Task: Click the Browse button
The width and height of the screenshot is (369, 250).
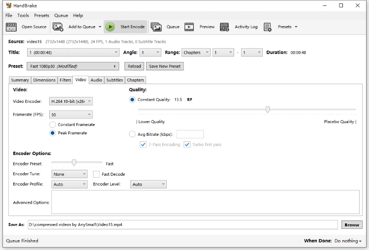Action: [x=352, y=225]
